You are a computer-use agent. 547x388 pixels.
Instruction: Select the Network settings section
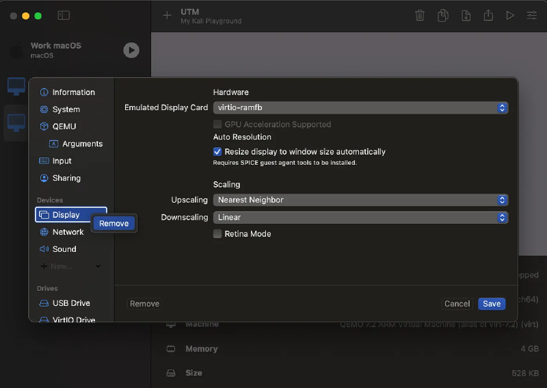[x=68, y=232]
